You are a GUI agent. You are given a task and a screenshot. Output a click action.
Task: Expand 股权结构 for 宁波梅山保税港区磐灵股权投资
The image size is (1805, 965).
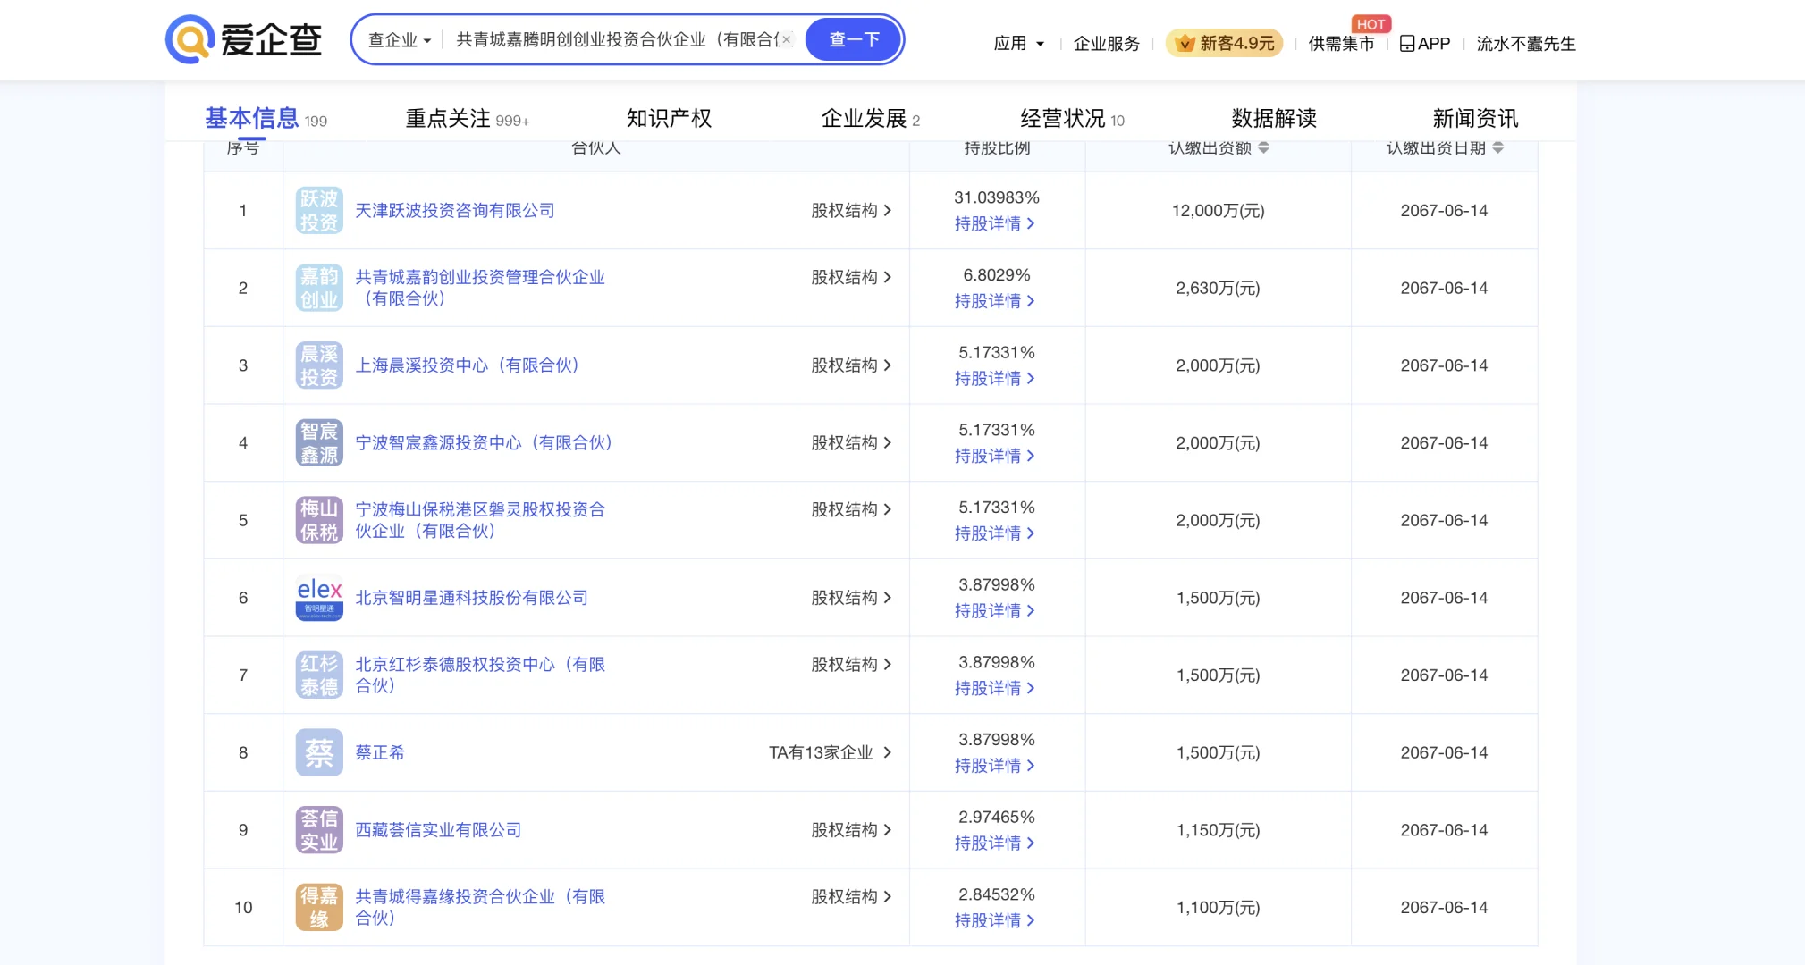851,509
